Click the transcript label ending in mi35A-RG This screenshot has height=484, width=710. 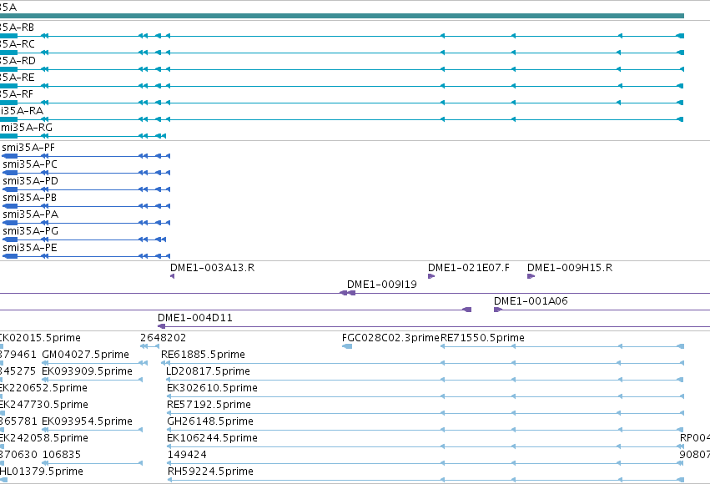tap(26, 128)
